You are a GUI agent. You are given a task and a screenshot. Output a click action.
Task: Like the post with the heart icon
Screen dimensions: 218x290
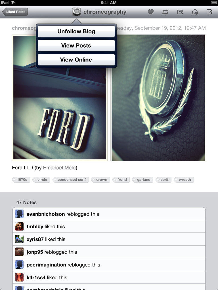point(151,12)
